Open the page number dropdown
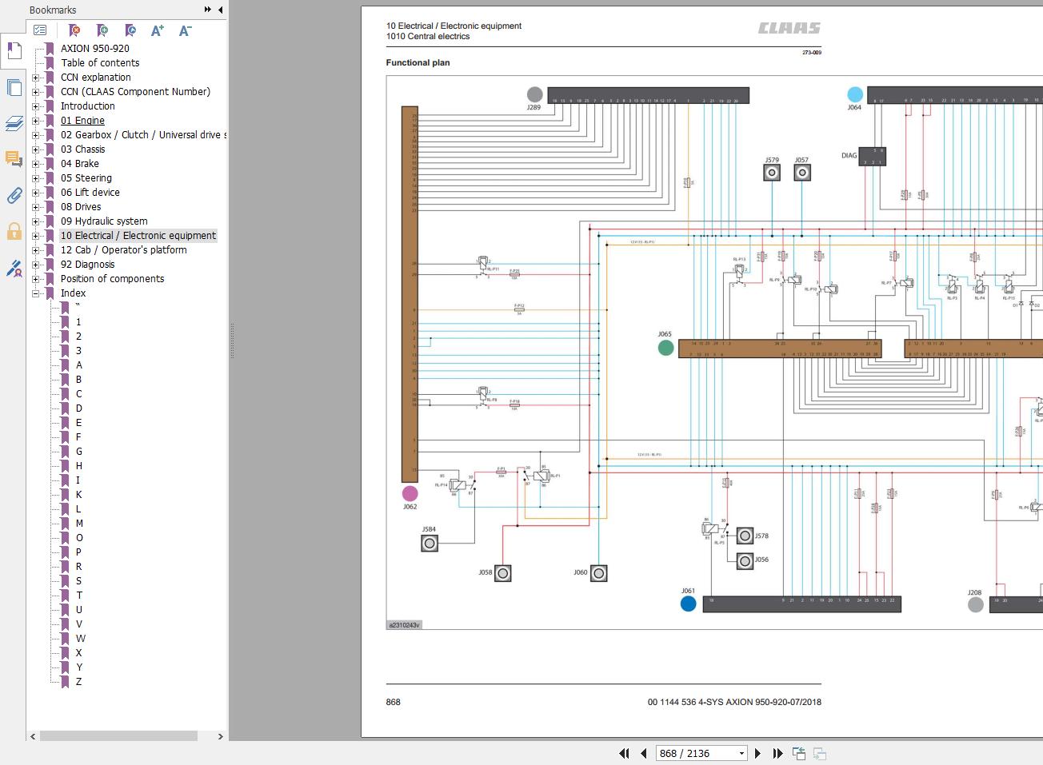Image resolution: width=1043 pixels, height=765 pixels. click(x=741, y=753)
